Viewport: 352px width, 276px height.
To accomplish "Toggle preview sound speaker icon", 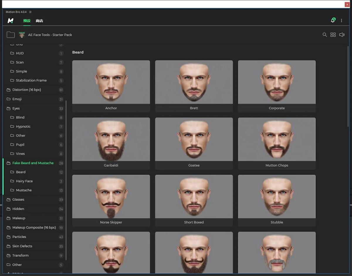I will pos(342,35).
